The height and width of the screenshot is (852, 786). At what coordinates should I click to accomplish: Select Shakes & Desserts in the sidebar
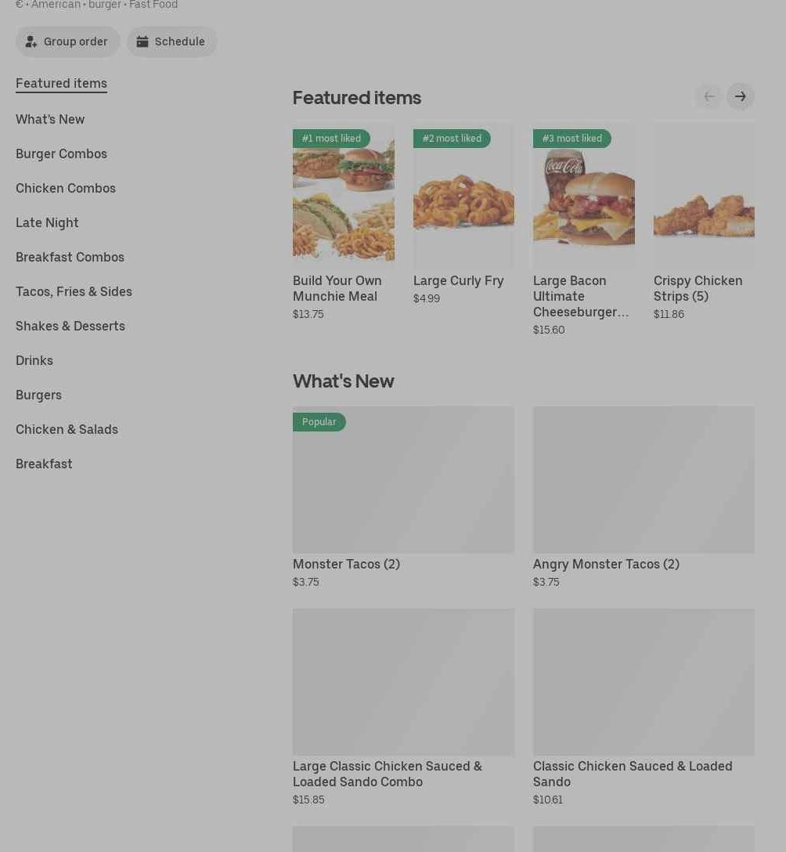point(70,326)
